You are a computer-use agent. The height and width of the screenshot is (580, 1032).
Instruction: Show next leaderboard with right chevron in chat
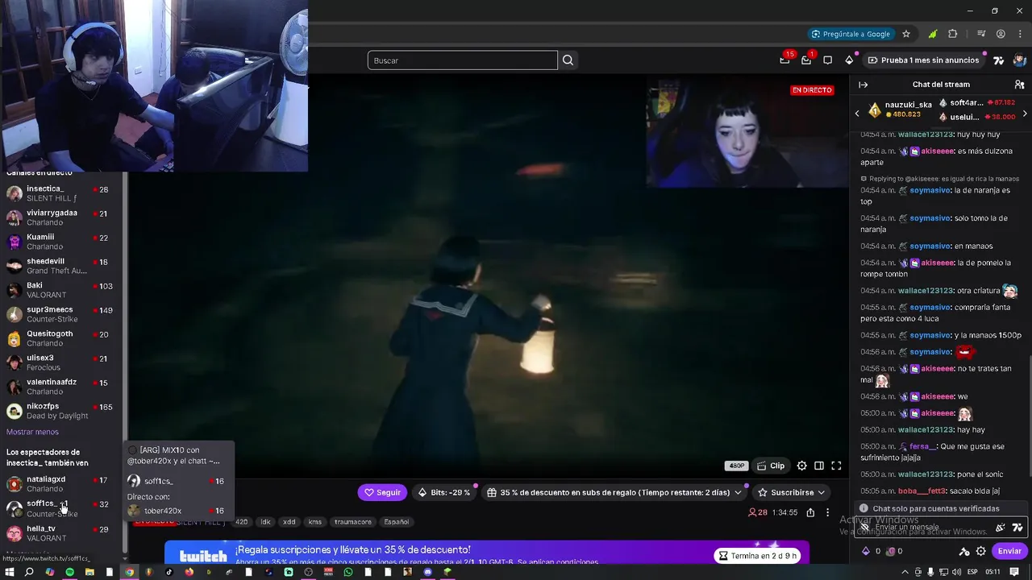click(1025, 114)
